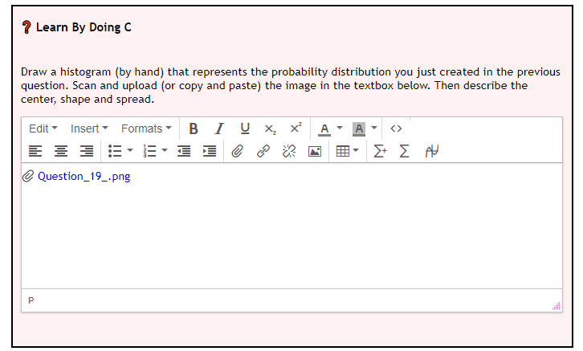Screen dimensions: 583x351
Task: Open graphing function icon
Action: [x=432, y=151]
